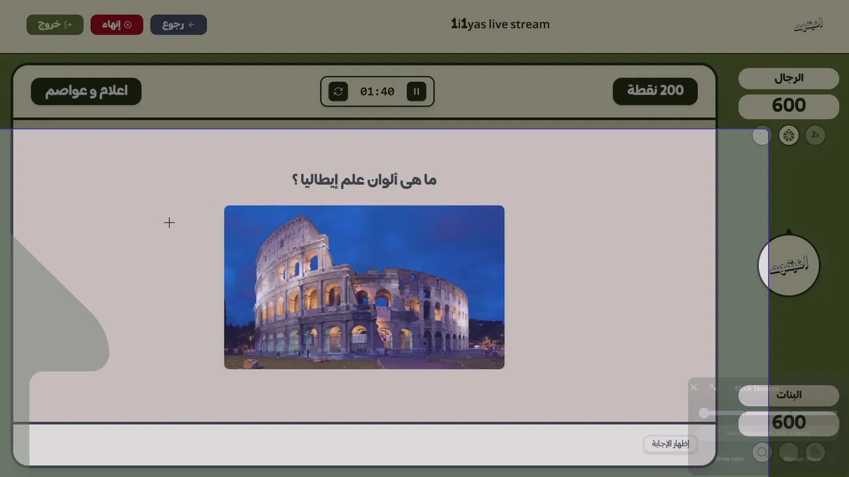Click the البنات team name

click(x=789, y=396)
